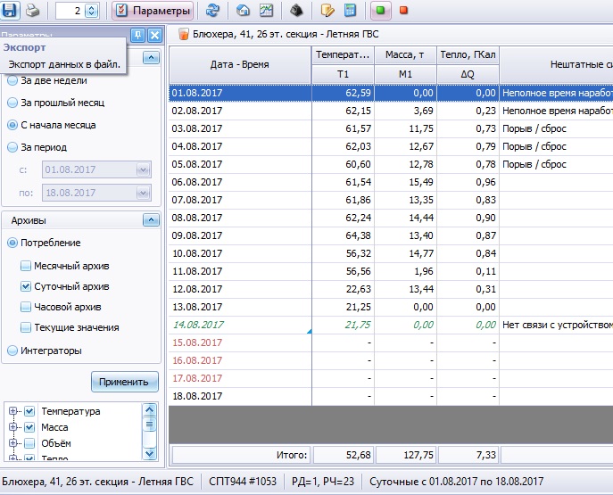The height and width of the screenshot is (495, 613).
Task: Click the 'Масса, т' column group header
Action: [405, 55]
